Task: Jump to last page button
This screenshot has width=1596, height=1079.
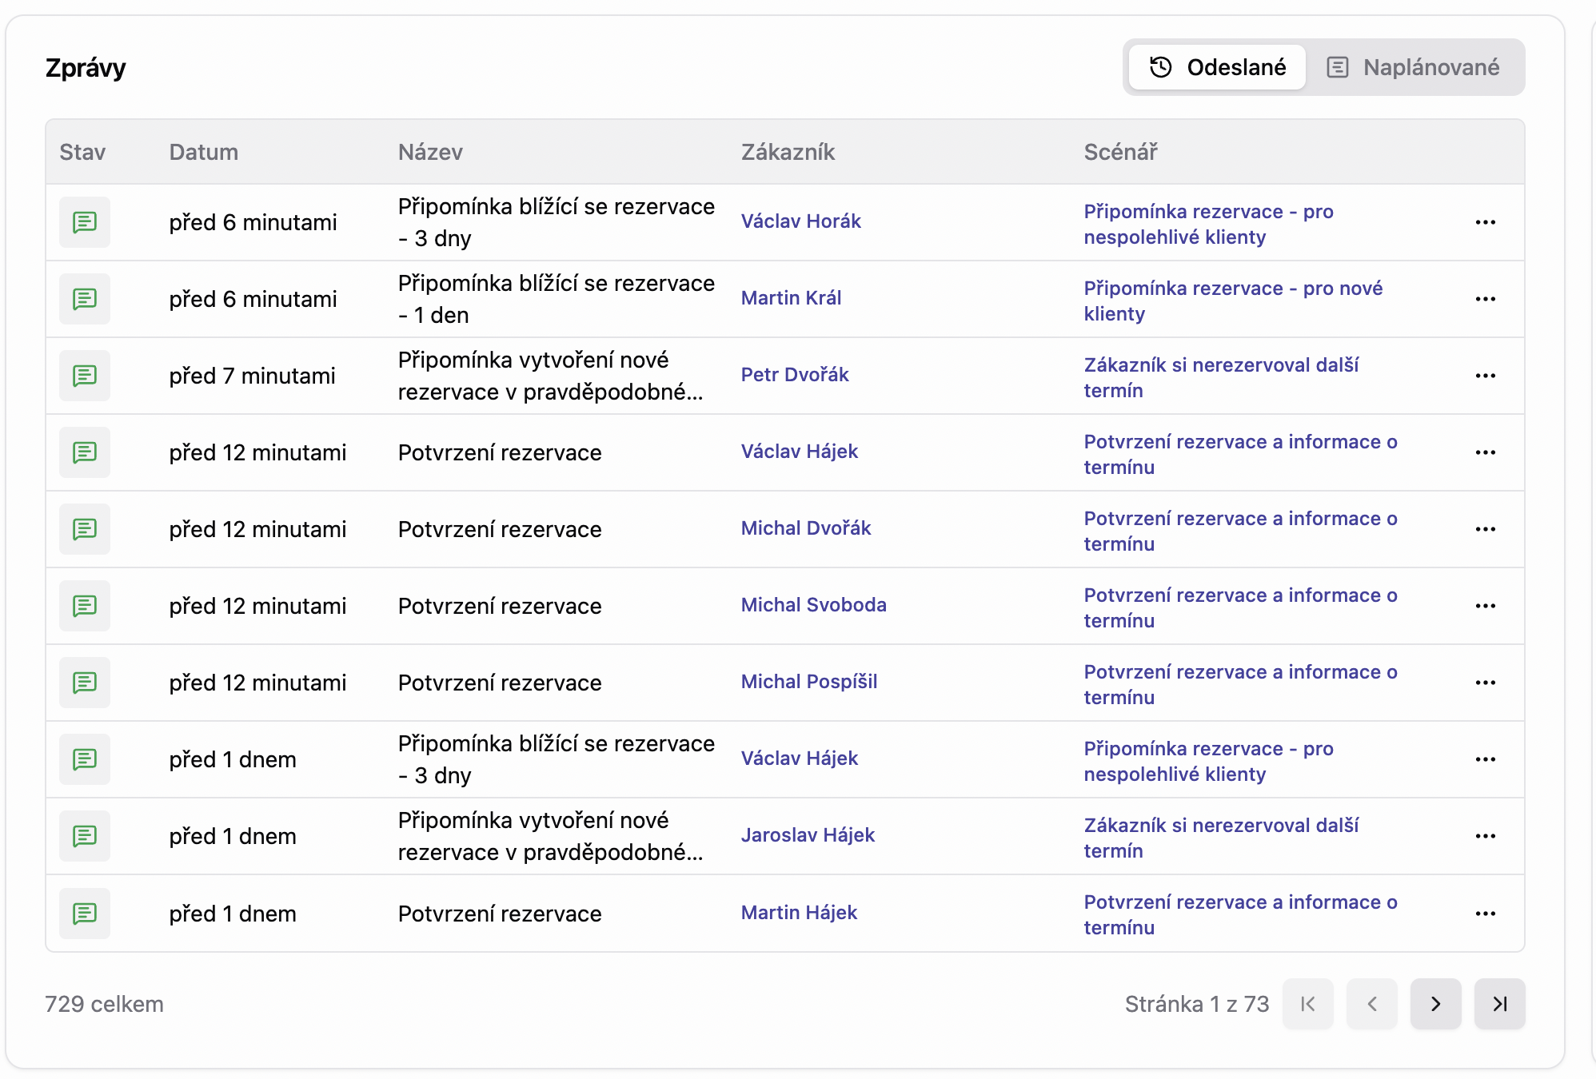Action: [1499, 1004]
